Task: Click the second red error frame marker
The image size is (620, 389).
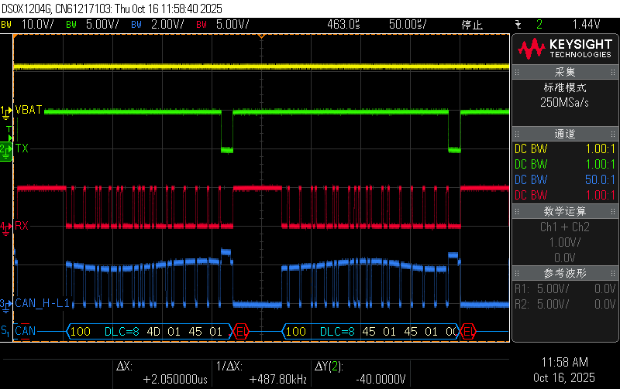Action: tap(468, 332)
